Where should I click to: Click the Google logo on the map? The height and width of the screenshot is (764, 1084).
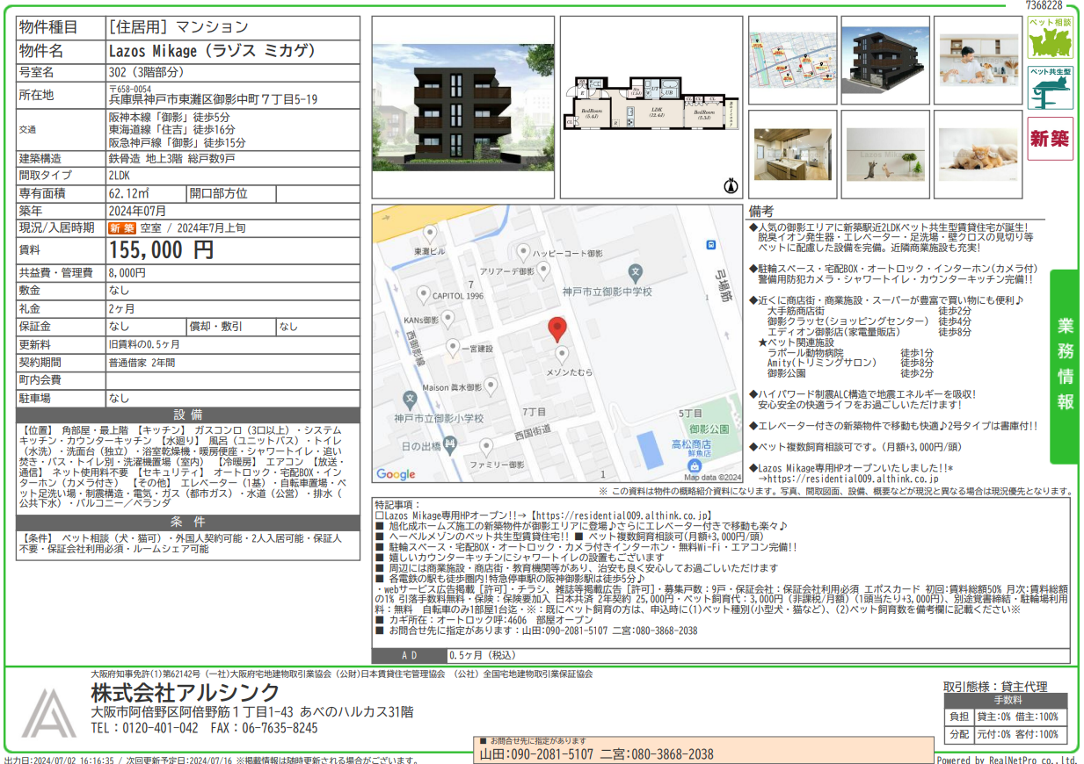tap(396, 474)
